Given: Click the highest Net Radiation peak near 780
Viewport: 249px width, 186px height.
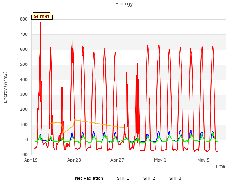Looking at the screenshot, I should 40,22.
